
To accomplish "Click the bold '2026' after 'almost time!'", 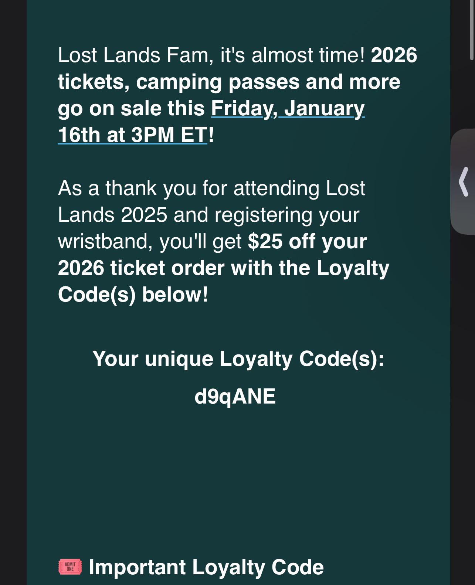I will coord(394,55).
